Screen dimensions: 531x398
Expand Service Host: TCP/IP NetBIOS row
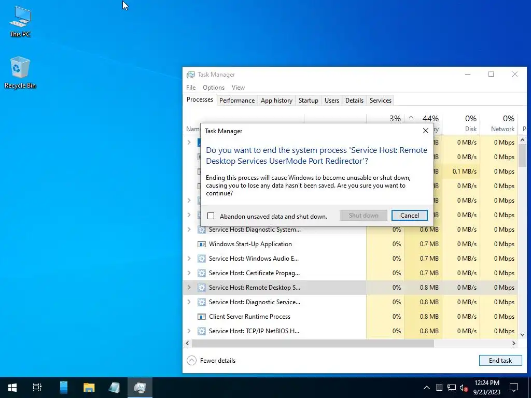pos(189,331)
